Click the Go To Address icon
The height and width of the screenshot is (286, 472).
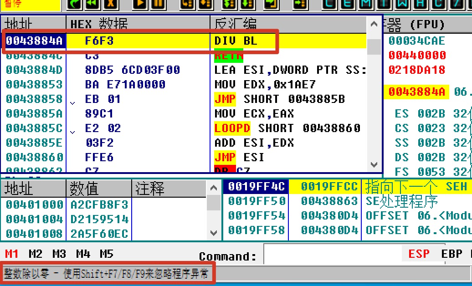(300, 4)
